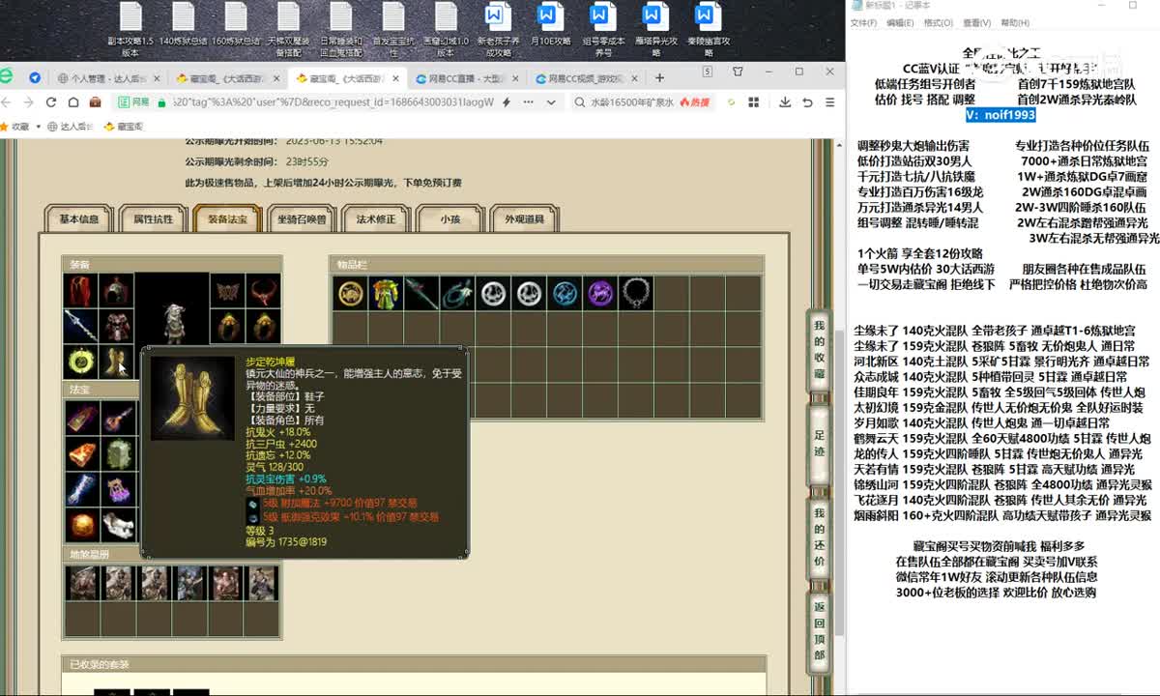Select the helmet icon in equipment panel
The width and height of the screenshot is (1160, 696).
(115, 290)
